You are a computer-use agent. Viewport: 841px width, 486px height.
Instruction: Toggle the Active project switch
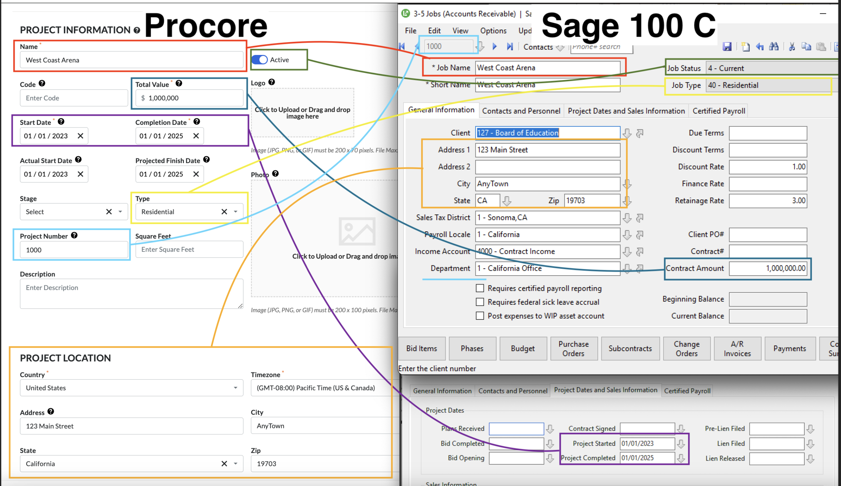point(260,60)
